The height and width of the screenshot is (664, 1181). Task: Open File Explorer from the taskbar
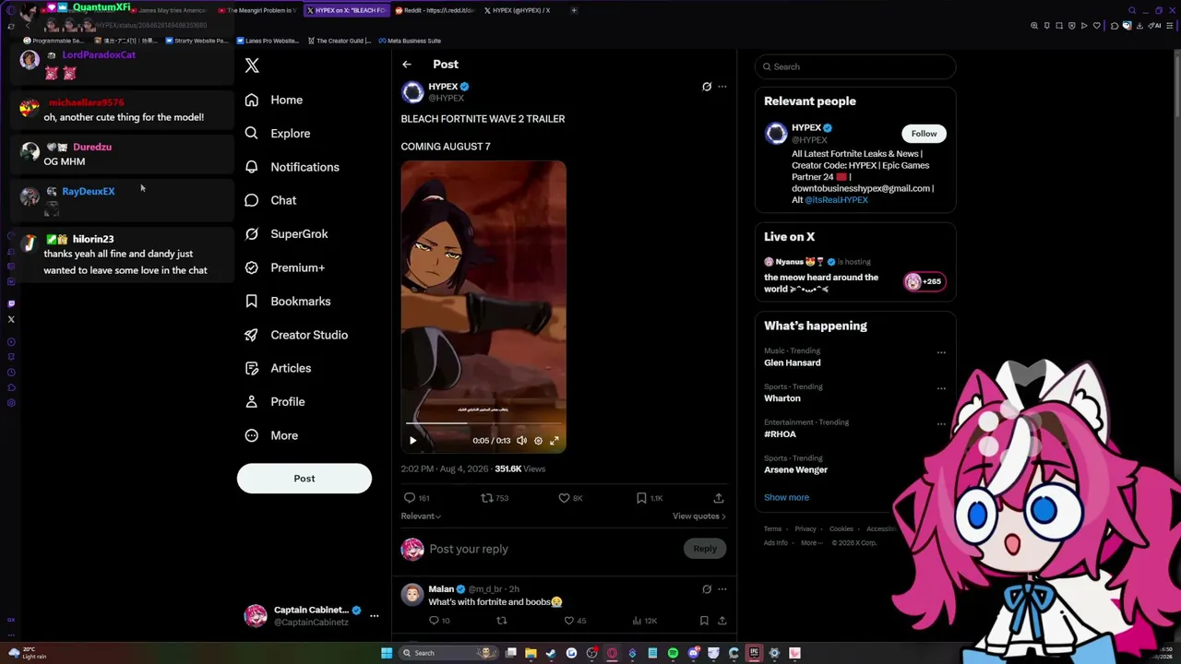[x=531, y=653]
